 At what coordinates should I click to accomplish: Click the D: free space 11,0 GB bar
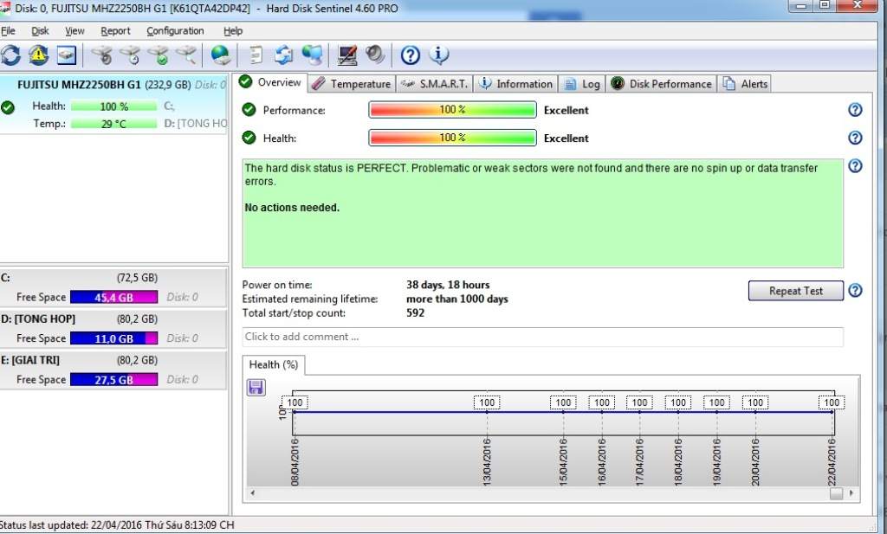(113, 338)
